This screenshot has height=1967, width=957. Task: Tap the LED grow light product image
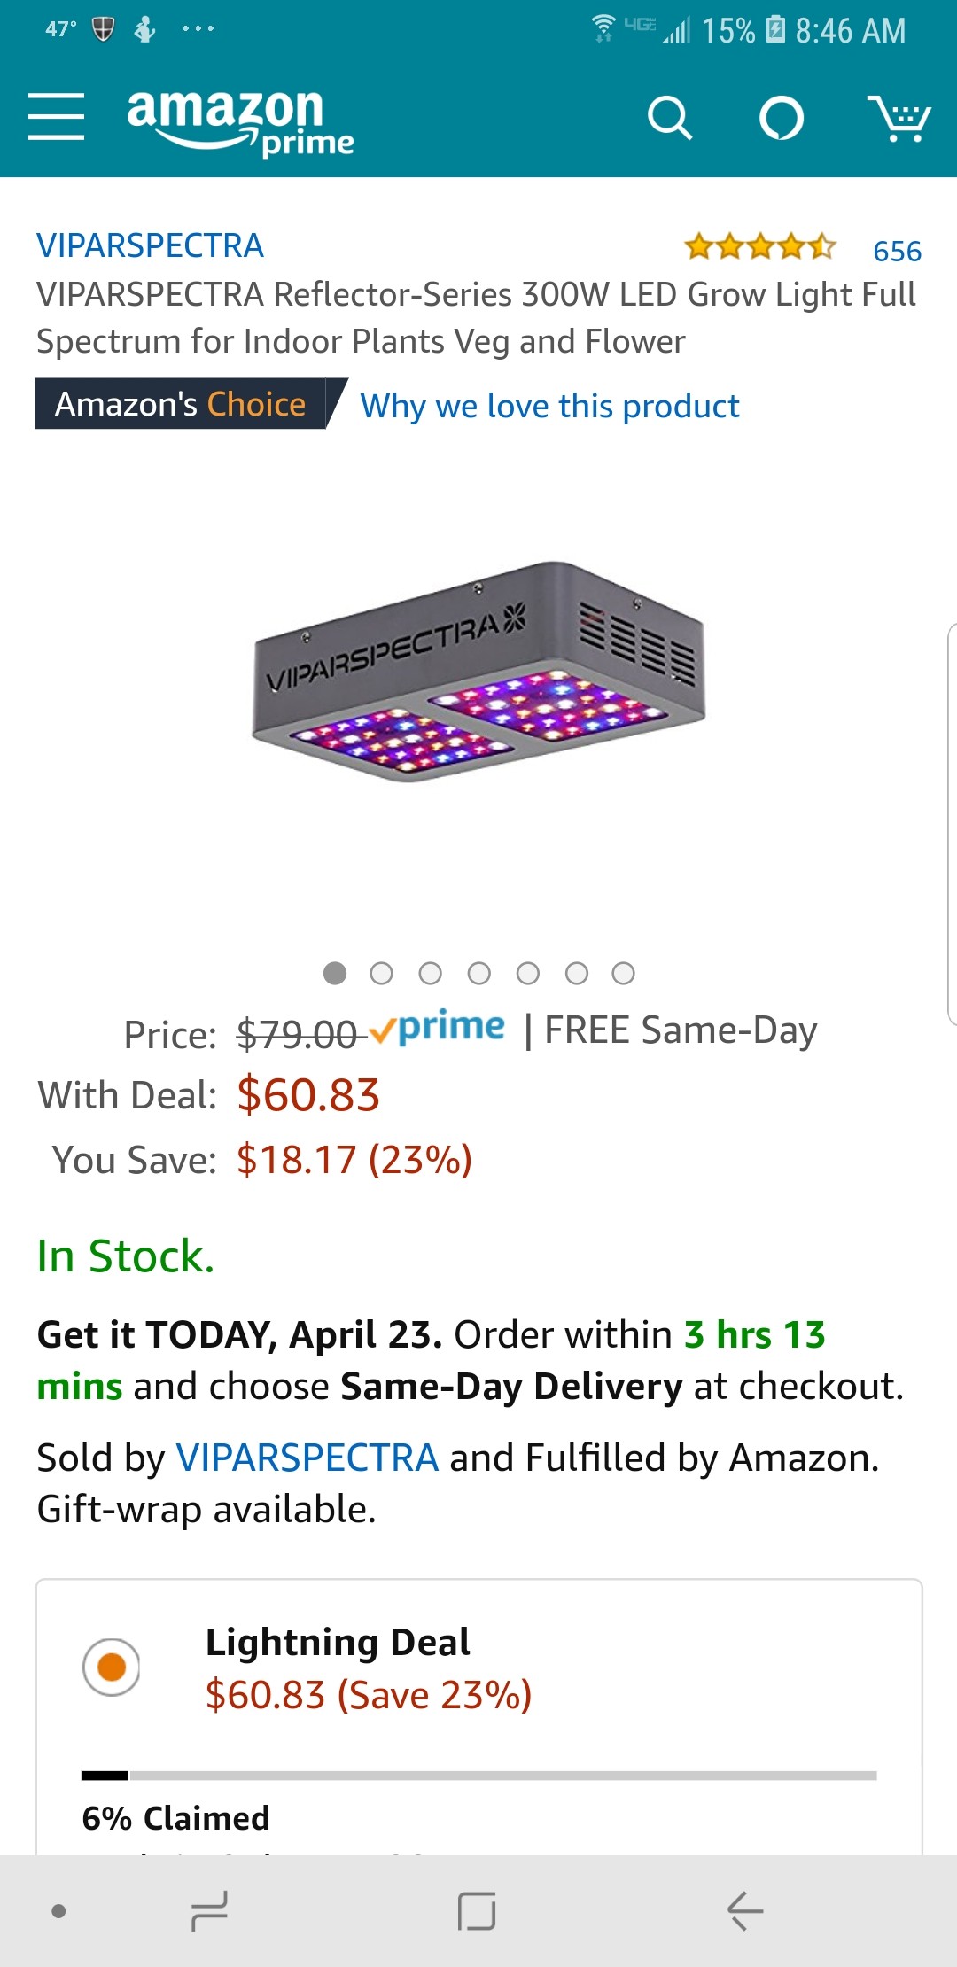pyautogui.click(x=478, y=672)
